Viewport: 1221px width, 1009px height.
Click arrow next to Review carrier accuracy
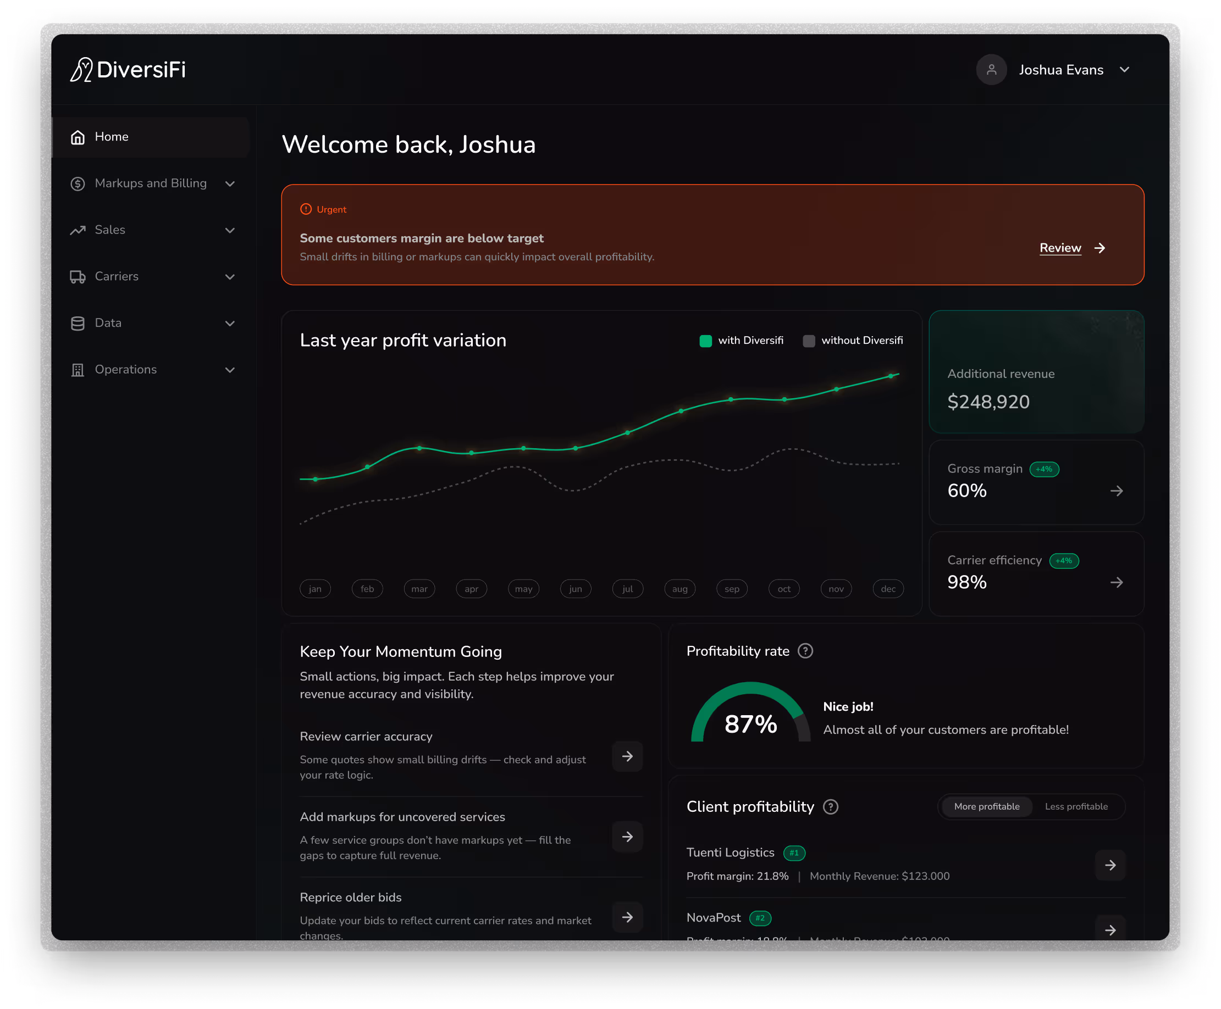click(x=627, y=756)
